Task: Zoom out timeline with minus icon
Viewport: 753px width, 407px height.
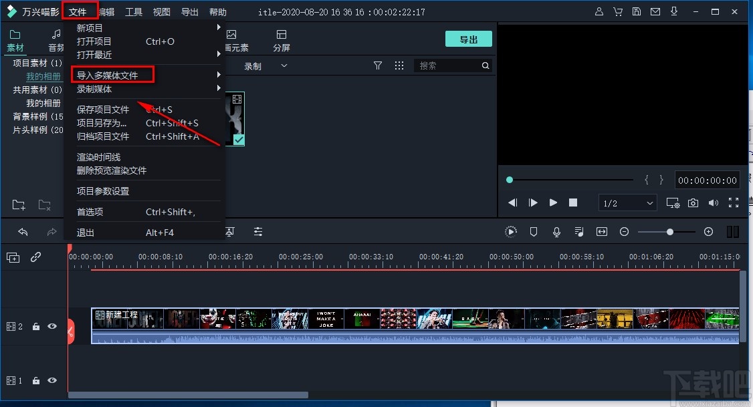Action: (625, 232)
